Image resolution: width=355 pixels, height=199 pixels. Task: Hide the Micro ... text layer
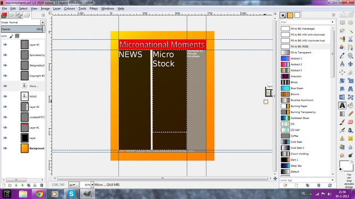(5, 86)
